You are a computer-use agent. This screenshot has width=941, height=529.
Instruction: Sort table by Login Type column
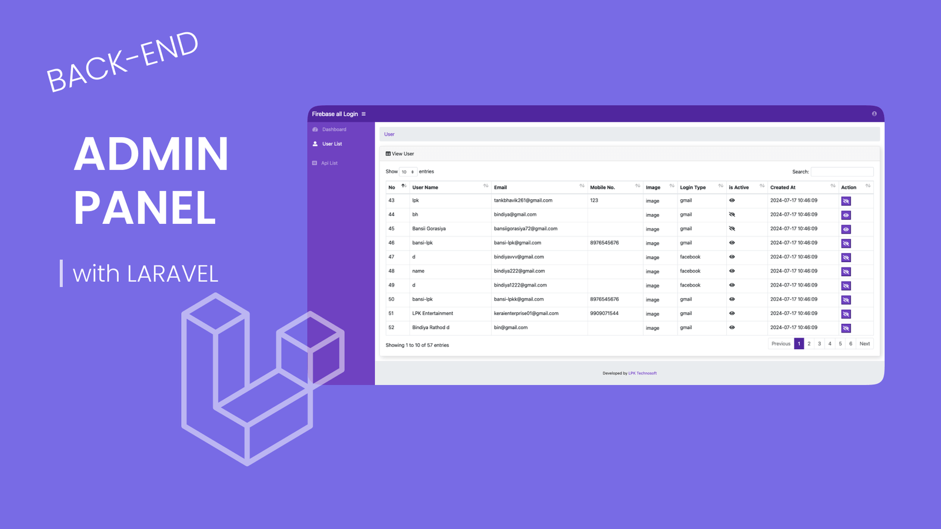(702, 188)
